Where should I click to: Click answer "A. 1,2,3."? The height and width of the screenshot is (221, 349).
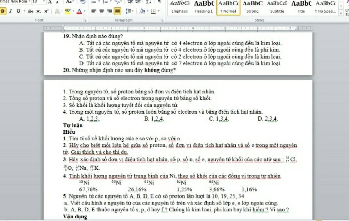[x=89, y=119]
